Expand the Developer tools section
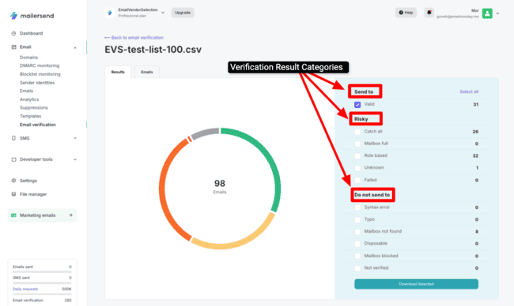Viewport: 514px width, 306px height. coord(75,159)
